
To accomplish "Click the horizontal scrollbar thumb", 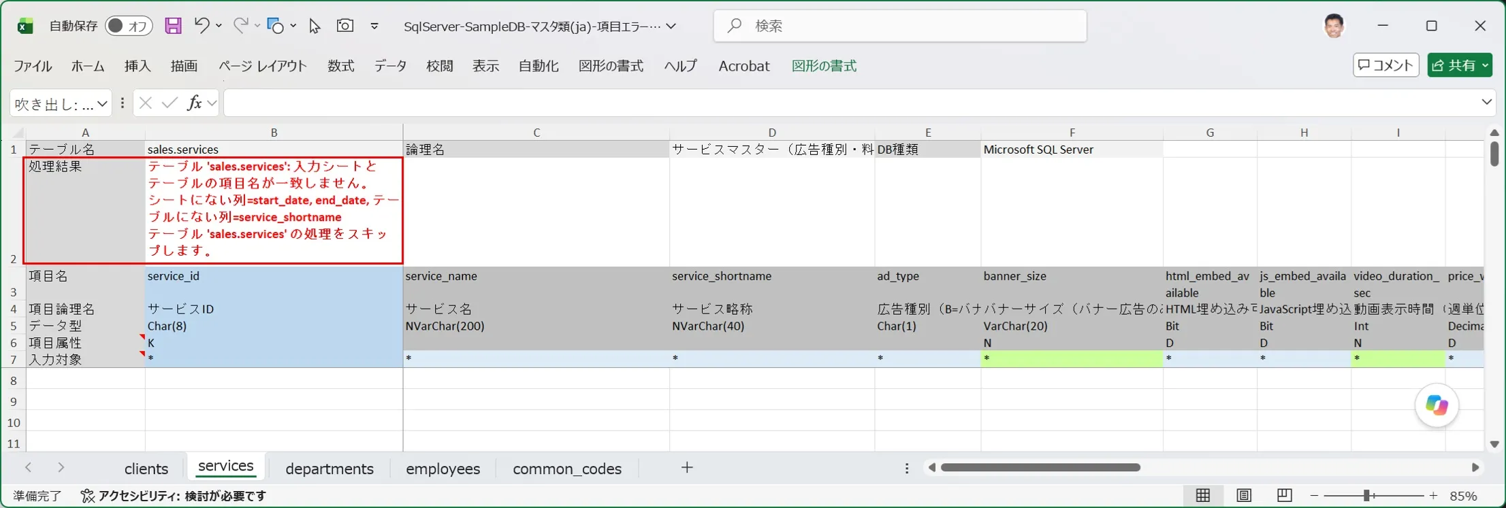I will [1040, 467].
